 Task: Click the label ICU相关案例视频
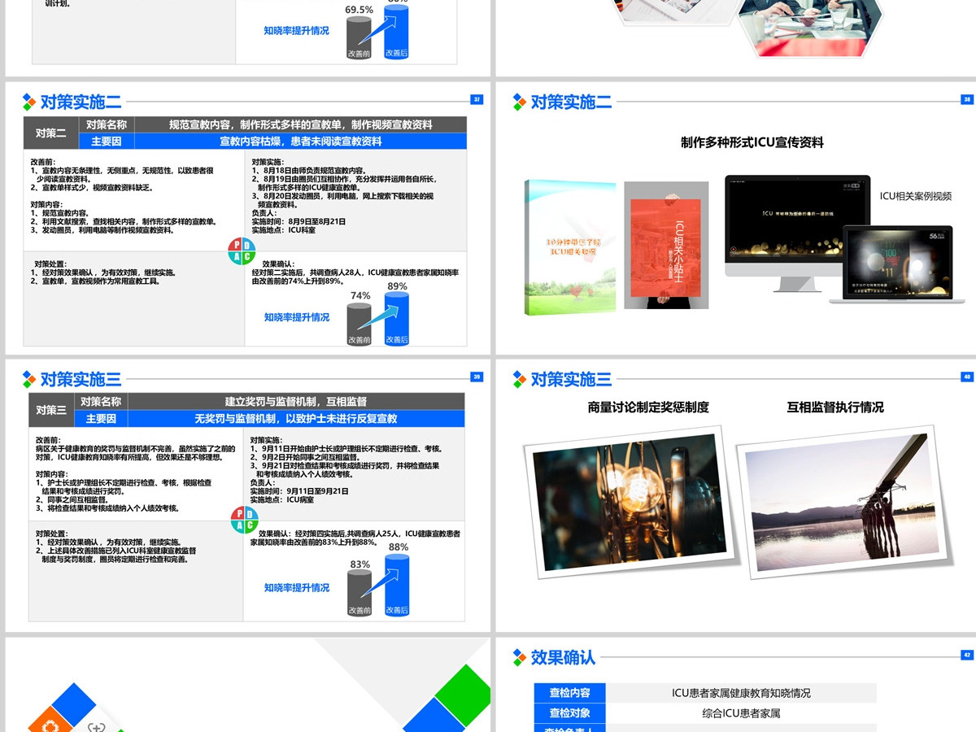tap(916, 196)
